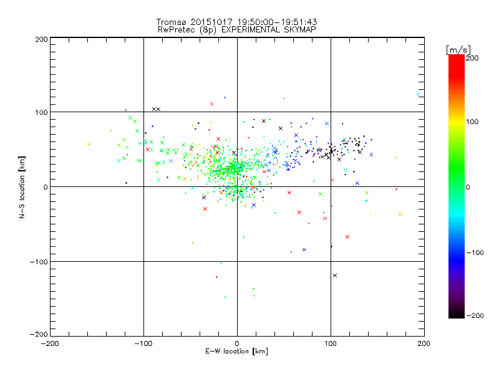Click the colorbar label '-200' at bottom
The height and width of the screenshot is (374, 499).
click(475, 316)
